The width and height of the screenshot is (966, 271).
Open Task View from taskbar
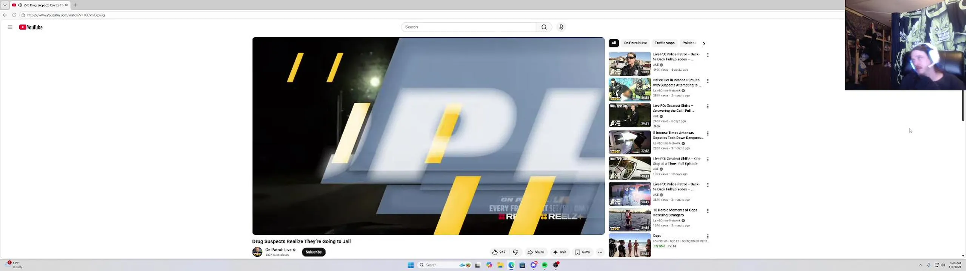[x=478, y=265]
